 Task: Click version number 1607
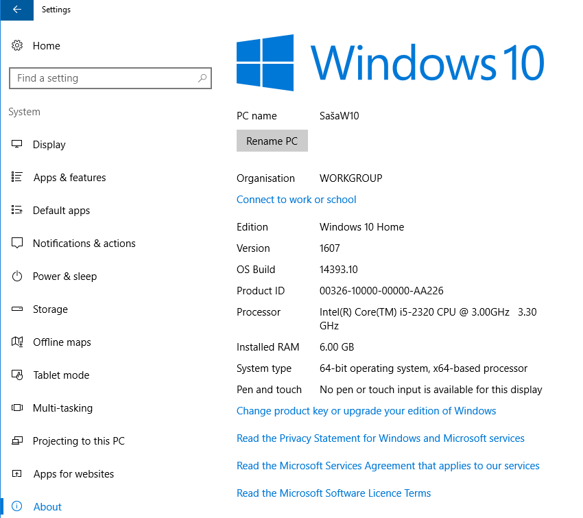point(329,248)
